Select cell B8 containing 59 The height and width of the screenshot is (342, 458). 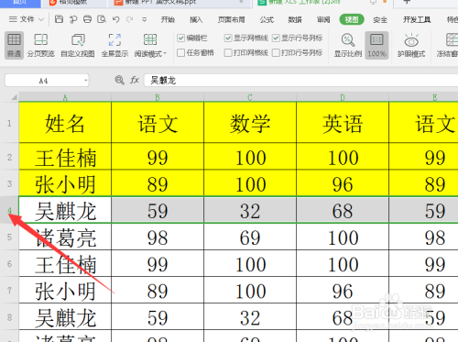point(158,316)
